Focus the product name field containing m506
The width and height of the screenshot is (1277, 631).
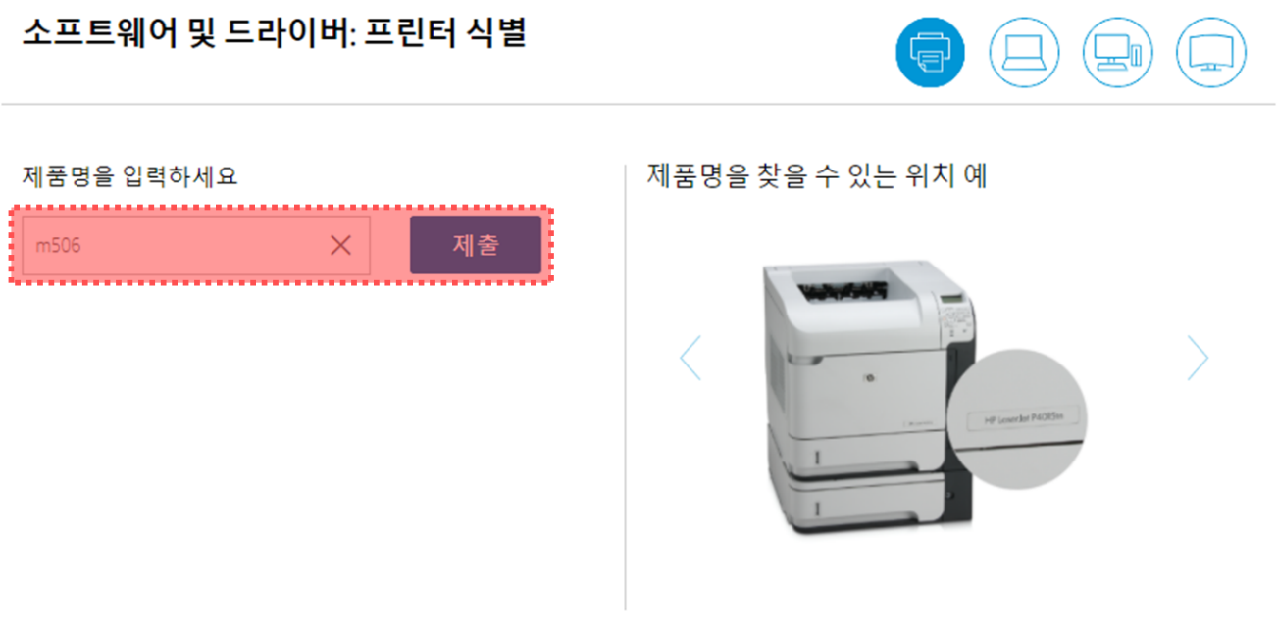196,245
